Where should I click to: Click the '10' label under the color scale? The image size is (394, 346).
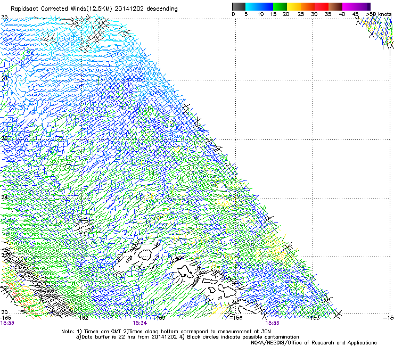pyautogui.click(x=260, y=14)
